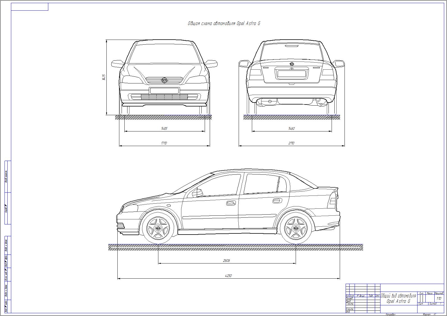Select the 1425 height dimension text
The height and width of the screenshot is (316, 447).
pos(104,77)
